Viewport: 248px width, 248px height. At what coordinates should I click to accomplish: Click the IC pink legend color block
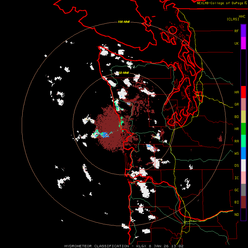tap(243, 178)
